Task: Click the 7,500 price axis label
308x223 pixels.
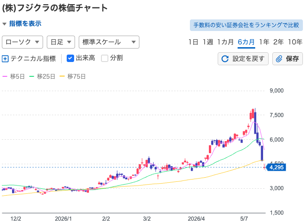Action: pos(277,115)
